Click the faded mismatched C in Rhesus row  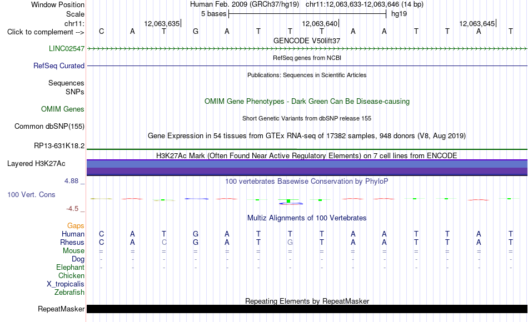[164, 242]
